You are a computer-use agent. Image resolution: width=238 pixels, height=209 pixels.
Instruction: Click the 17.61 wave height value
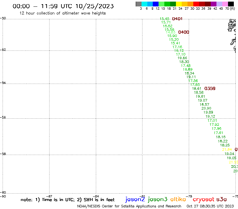pyautogui.click(x=218, y=133)
